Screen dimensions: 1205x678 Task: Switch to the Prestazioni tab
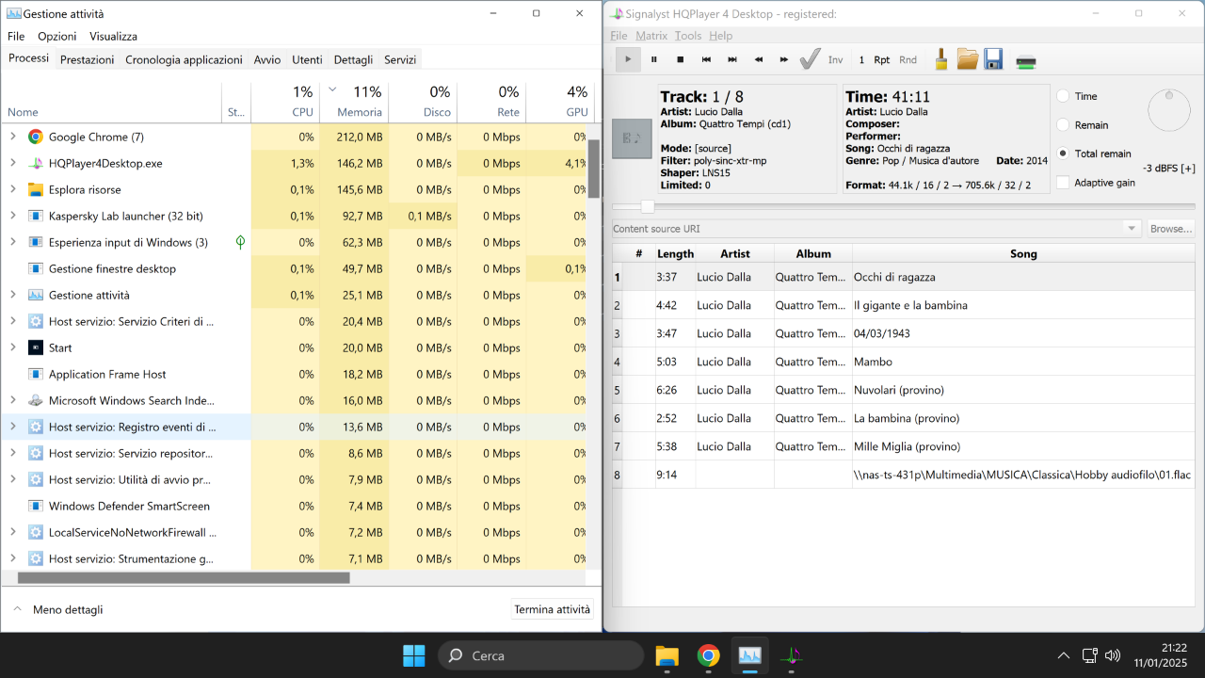pyautogui.click(x=87, y=59)
